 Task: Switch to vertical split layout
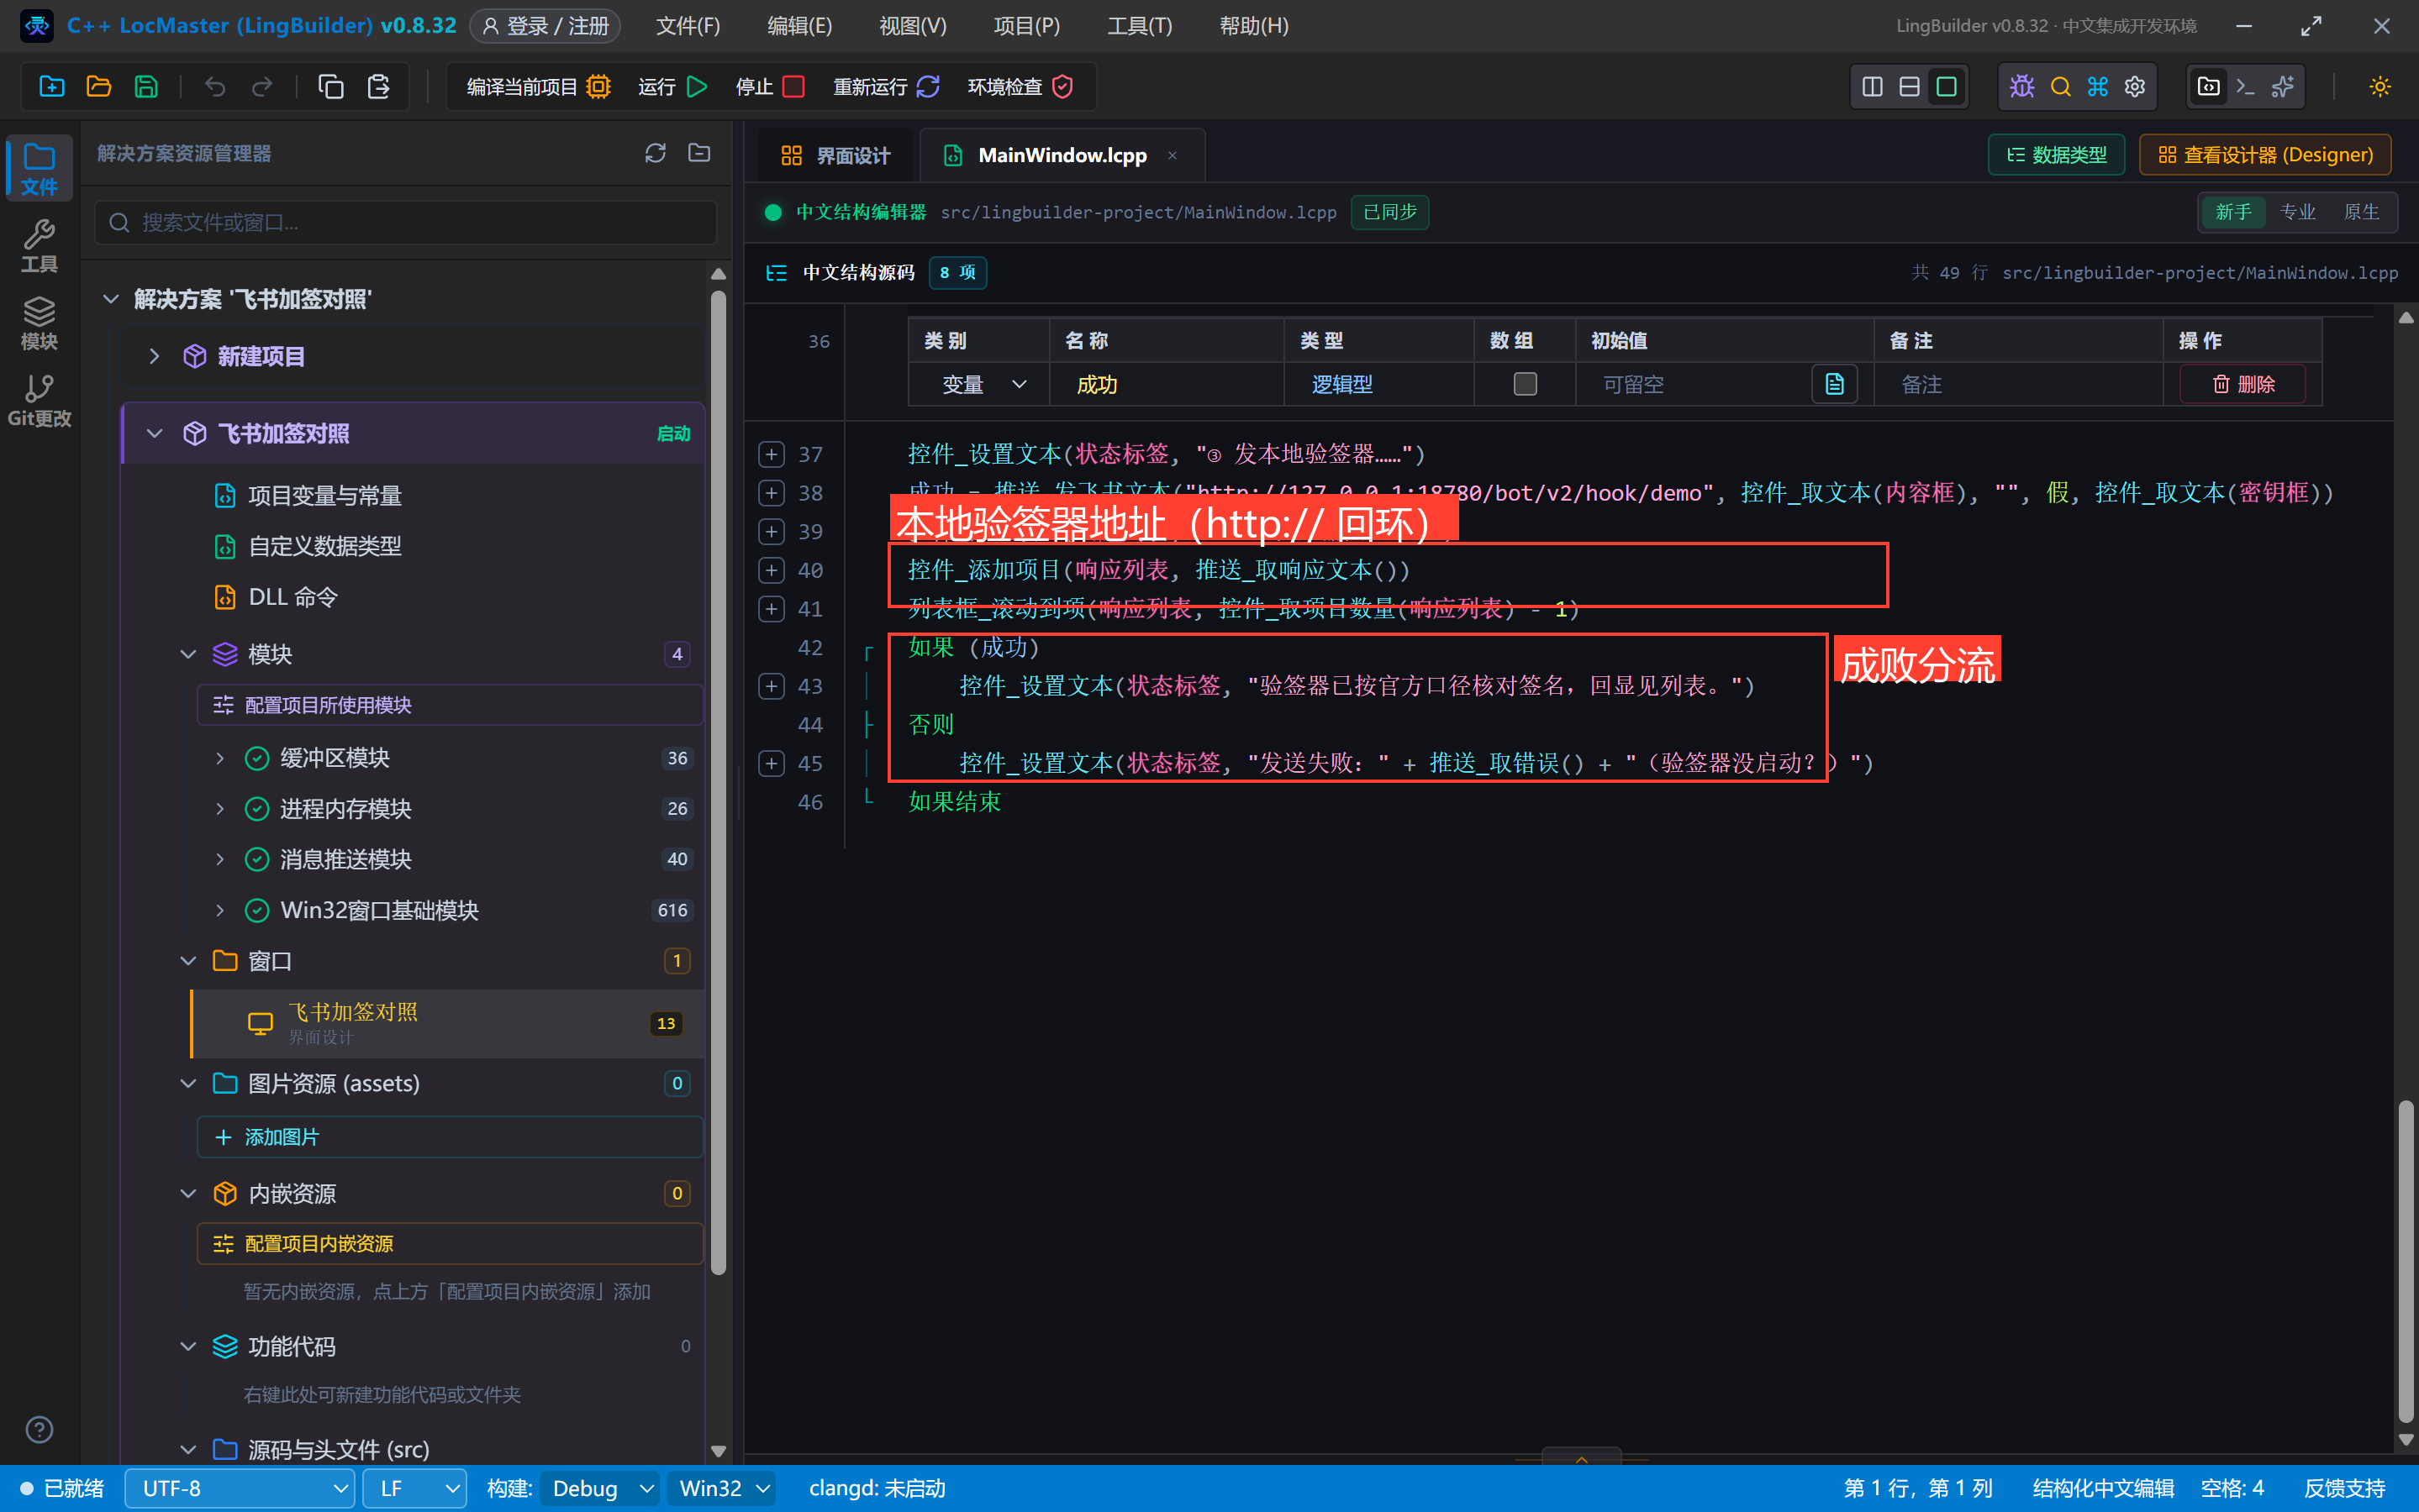click(1872, 87)
